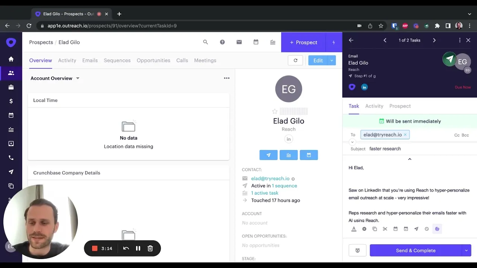Open Home in the Outreach sidebar

[x=11, y=59]
